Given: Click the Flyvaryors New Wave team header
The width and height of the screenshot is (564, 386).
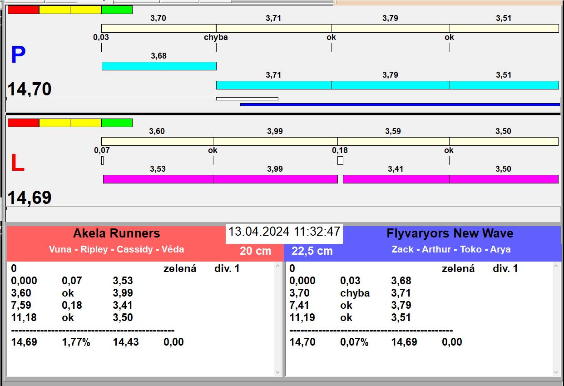Looking at the screenshot, I should coord(450,233).
